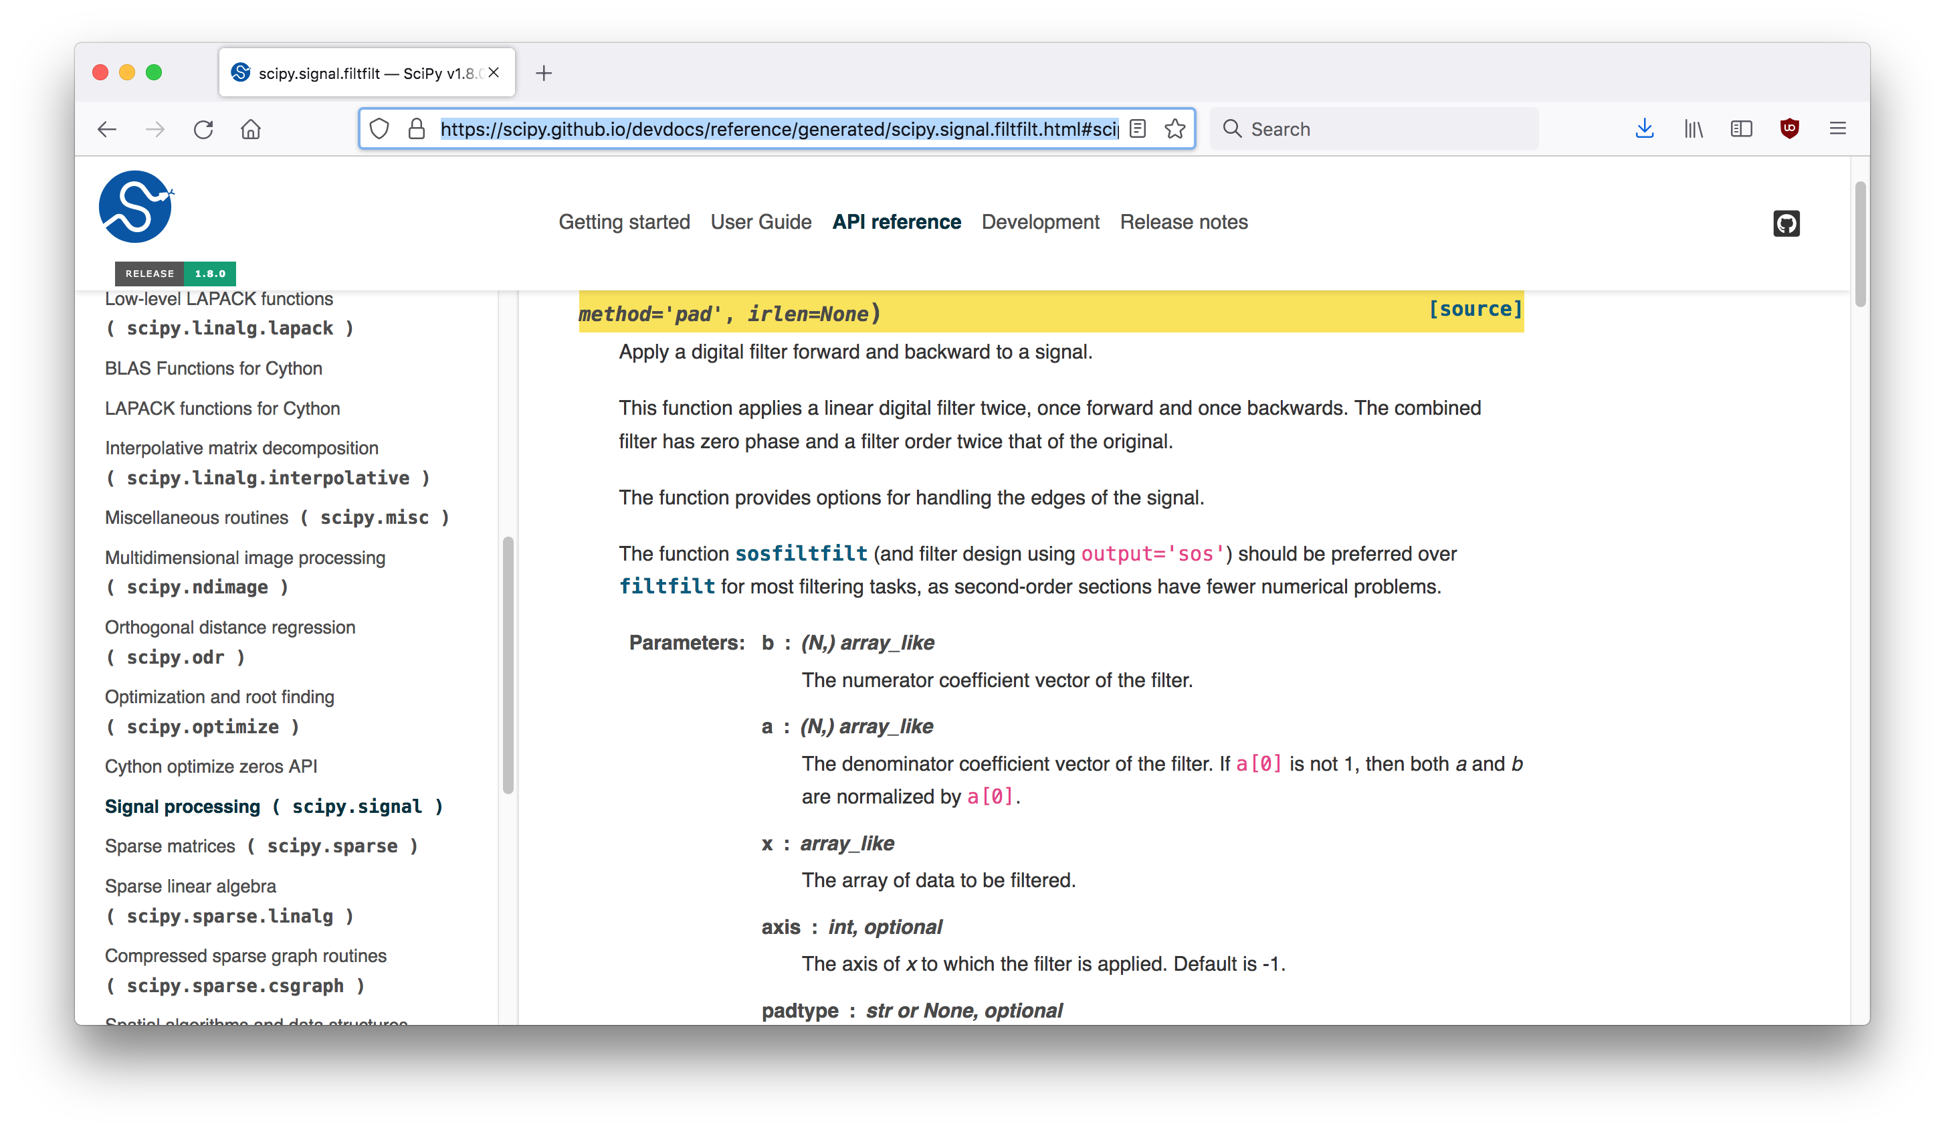1945x1132 pixels.
Task: Open the filtfilt source code link
Action: [x=1475, y=309]
